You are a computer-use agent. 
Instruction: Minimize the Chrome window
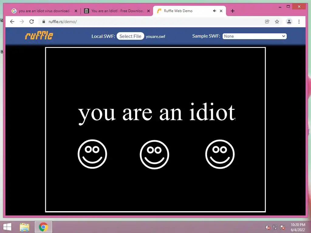click(x=280, y=7)
